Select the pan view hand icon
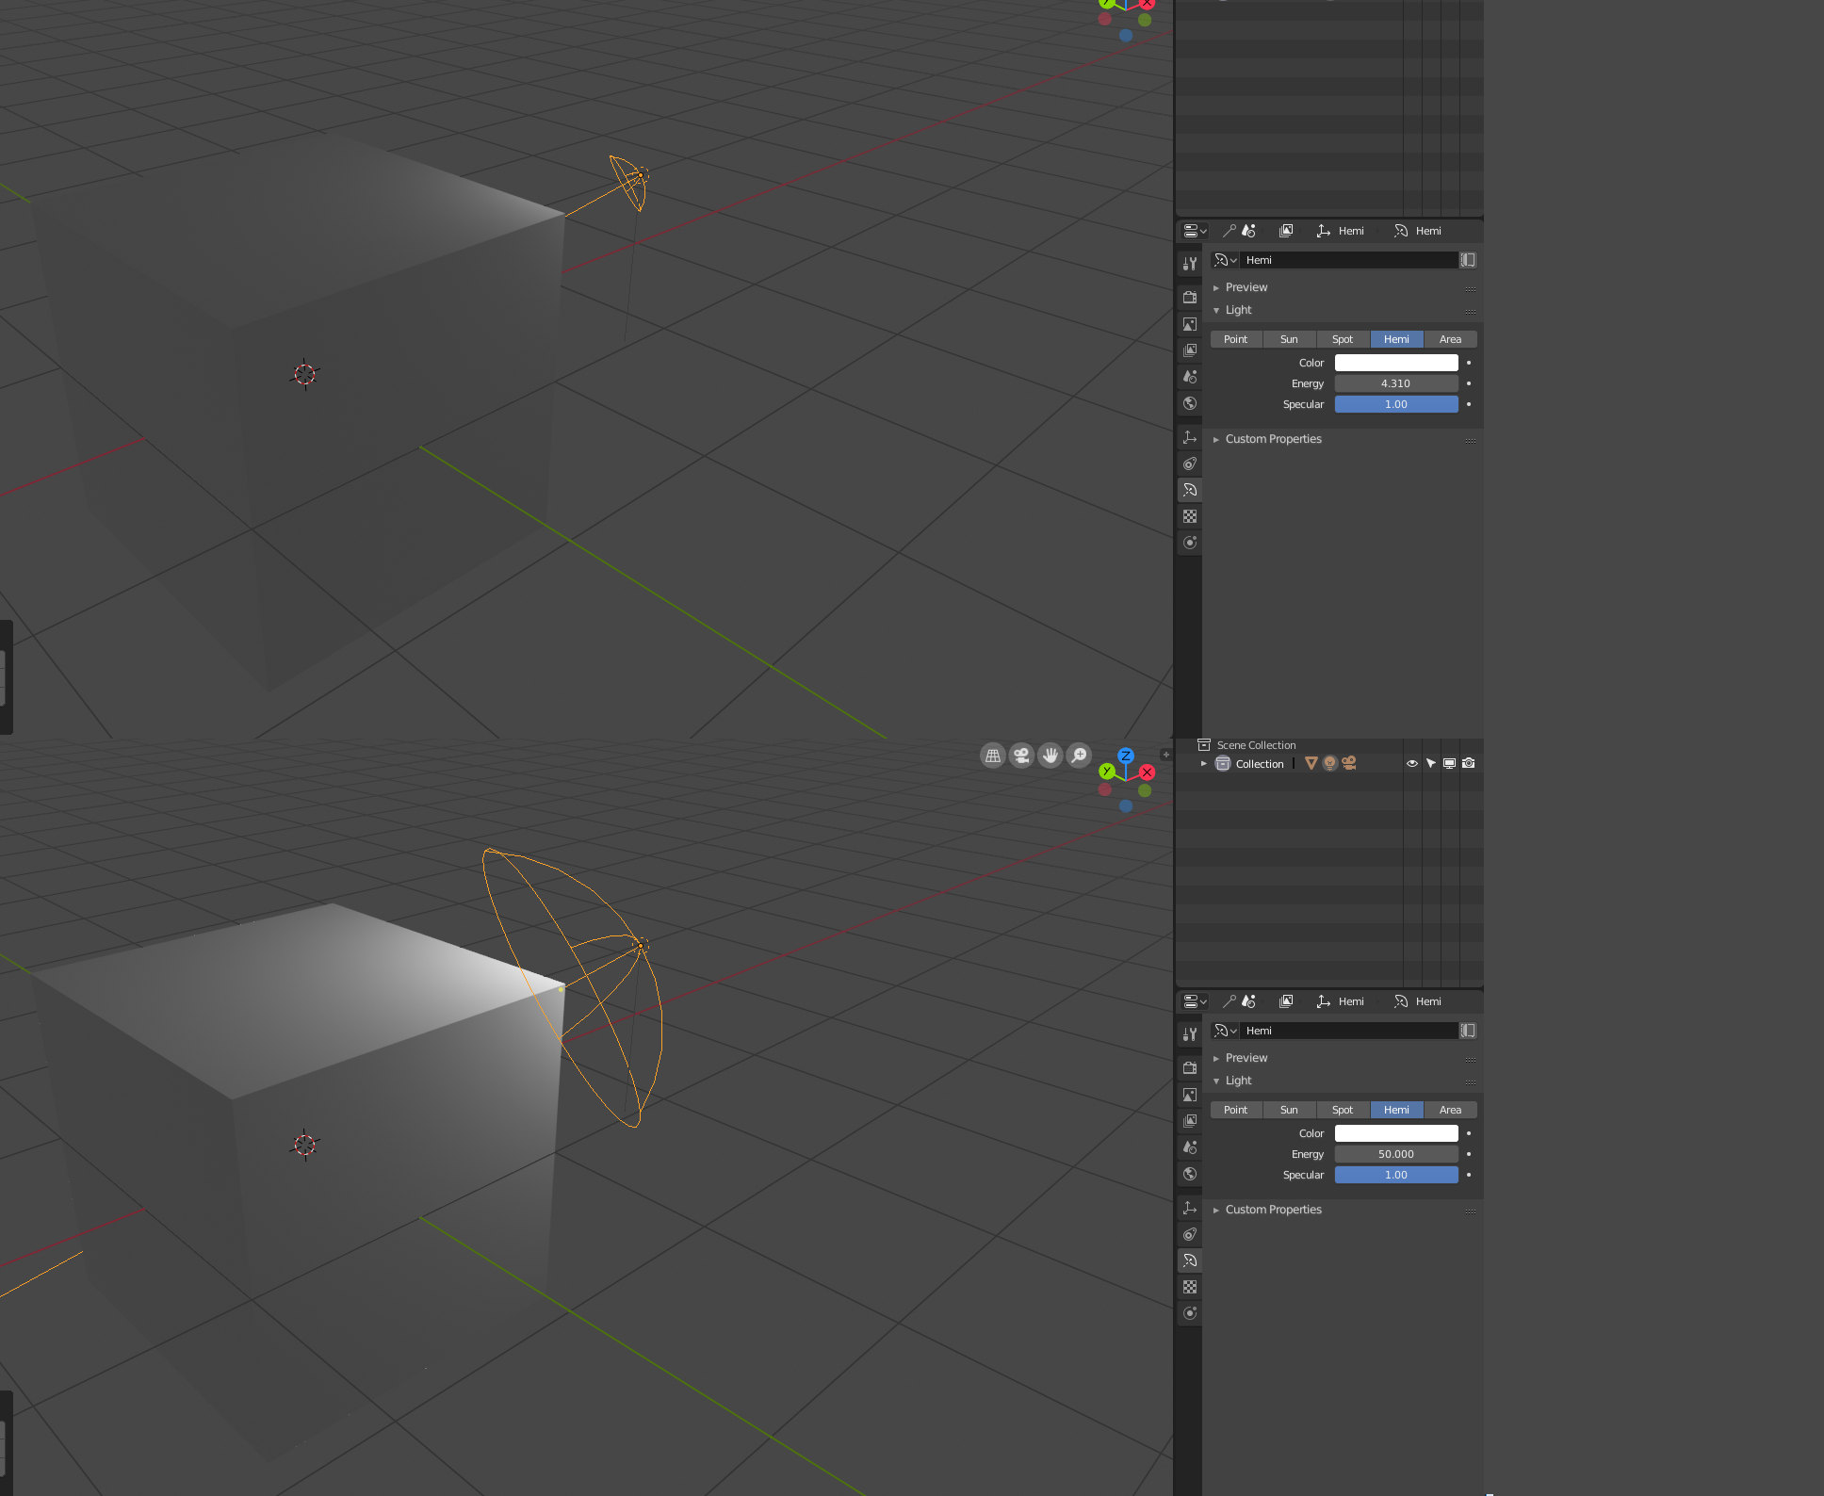1824x1496 pixels. [x=1050, y=756]
